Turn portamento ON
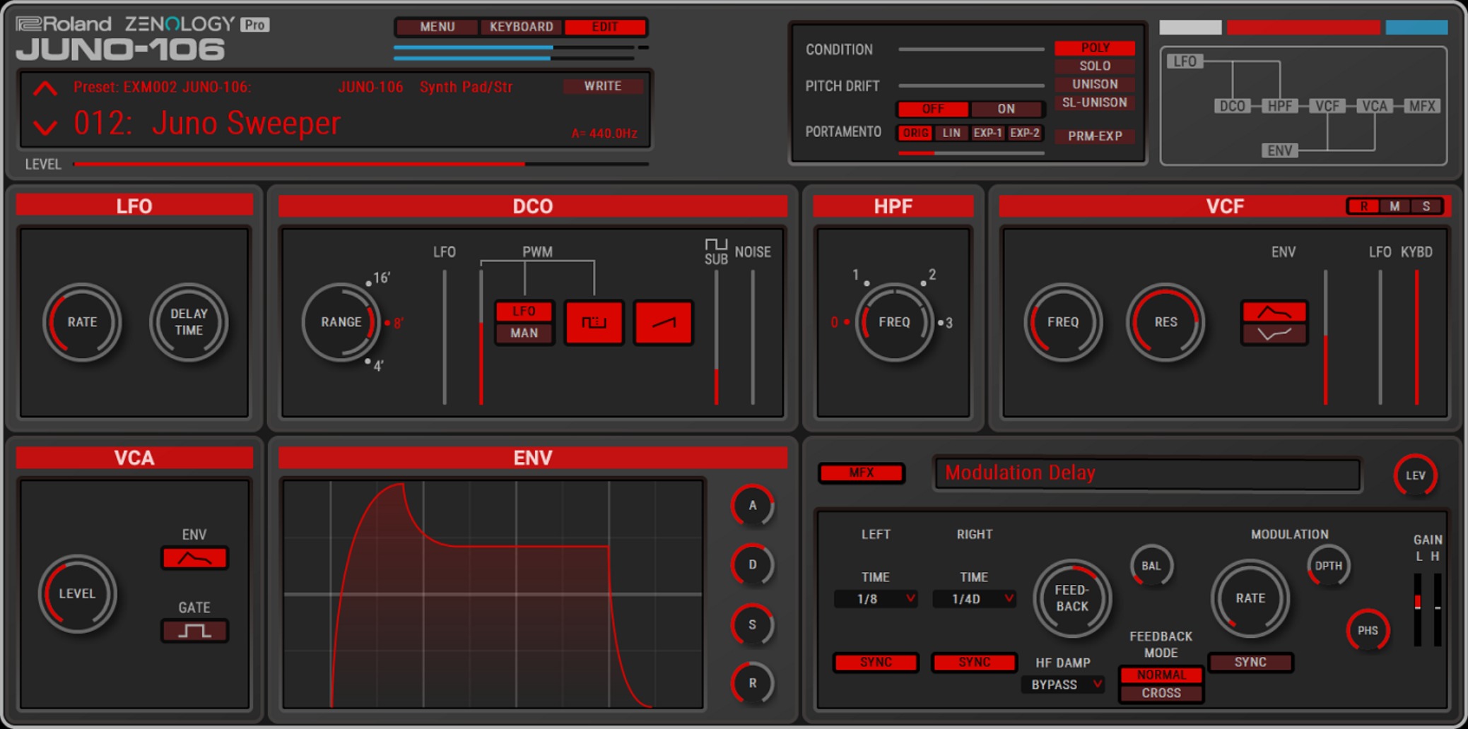This screenshot has width=1468, height=729. coord(1006,109)
